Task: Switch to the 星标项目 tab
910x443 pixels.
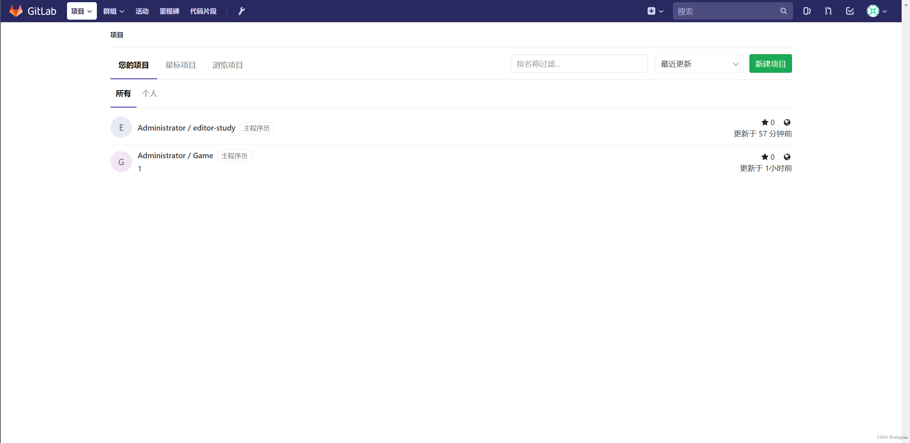Action: coord(181,65)
